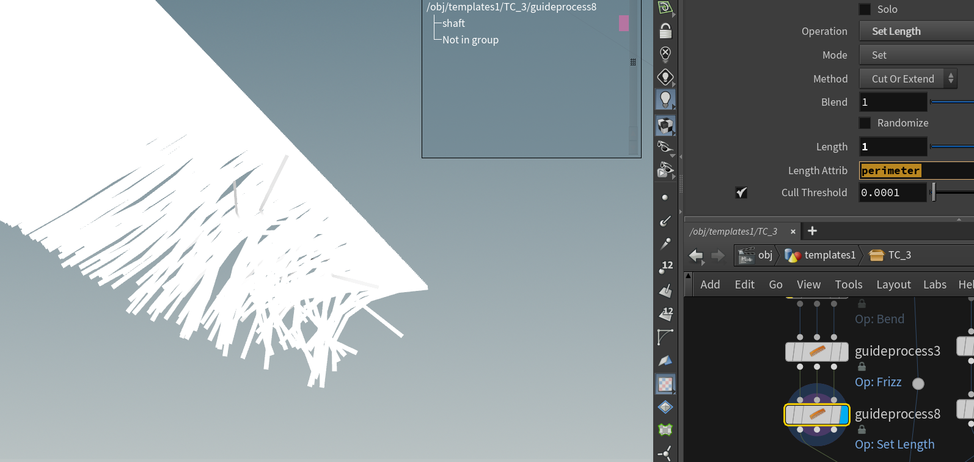Open the Method dropdown Cut Or Extend

pyautogui.click(x=908, y=79)
